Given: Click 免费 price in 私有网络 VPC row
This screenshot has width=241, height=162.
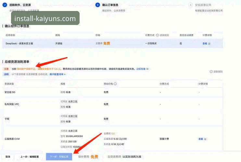Looking at the screenshot, I should tap(106, 104).
